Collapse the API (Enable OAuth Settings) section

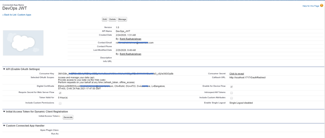click(x=4, y=69)
